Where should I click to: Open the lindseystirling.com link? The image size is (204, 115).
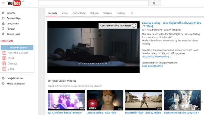157,57
